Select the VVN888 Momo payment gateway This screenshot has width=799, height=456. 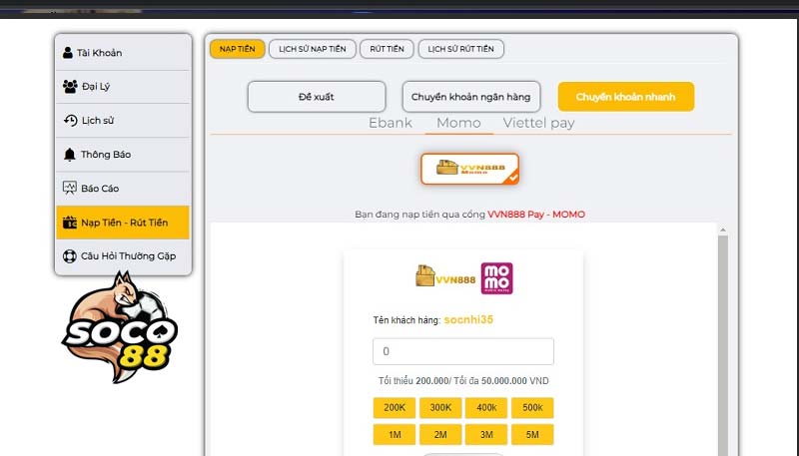[469, 170]
